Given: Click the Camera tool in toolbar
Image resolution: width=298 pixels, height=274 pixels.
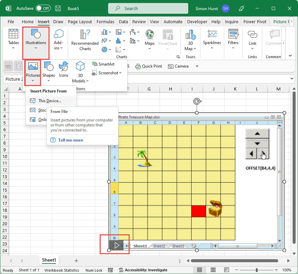Looking at the screenshot, I should (x=178, y=66).
